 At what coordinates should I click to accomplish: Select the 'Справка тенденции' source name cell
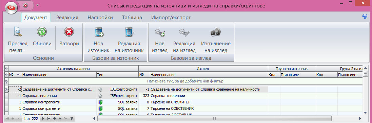pos(59,96)
